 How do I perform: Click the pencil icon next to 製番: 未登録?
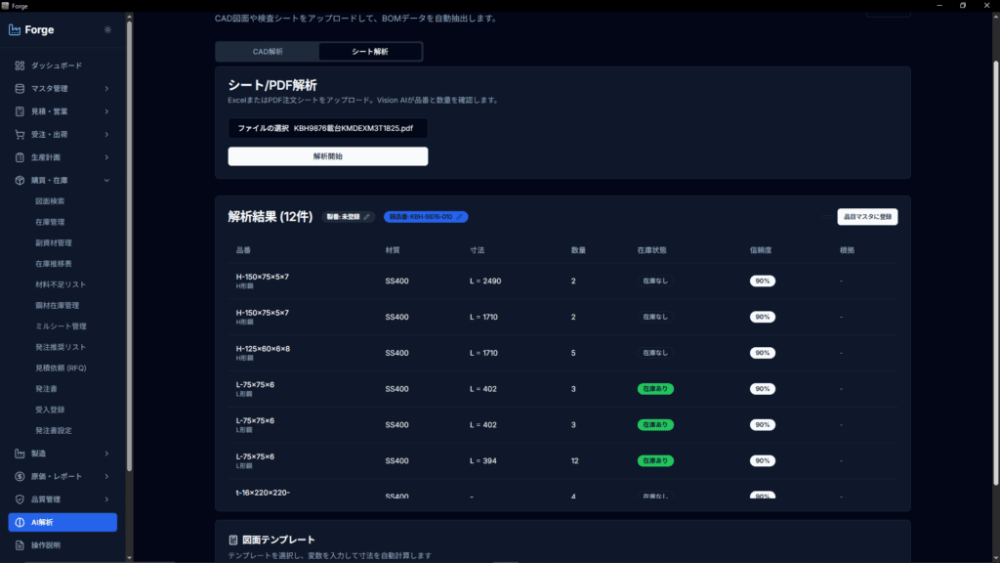pyautogui.click(x=367, y=217)
